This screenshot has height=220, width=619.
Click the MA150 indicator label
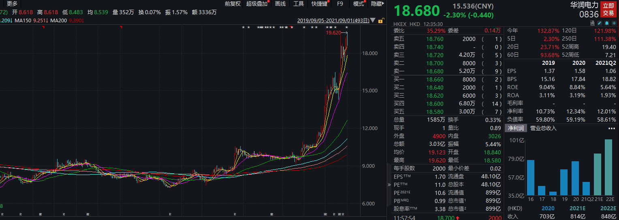click(x=23, y=20)
